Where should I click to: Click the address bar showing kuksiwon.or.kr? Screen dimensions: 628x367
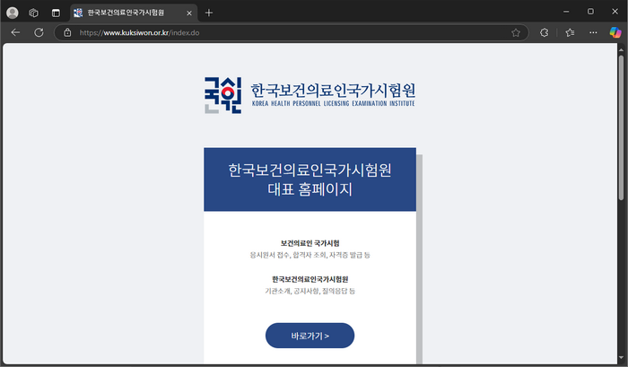(292, 33)
